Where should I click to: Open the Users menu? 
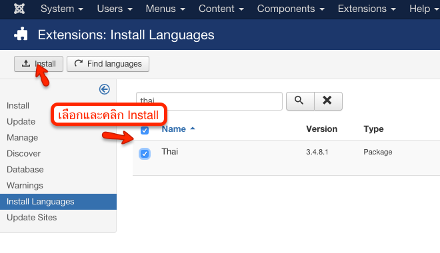(x=115, y=9)
